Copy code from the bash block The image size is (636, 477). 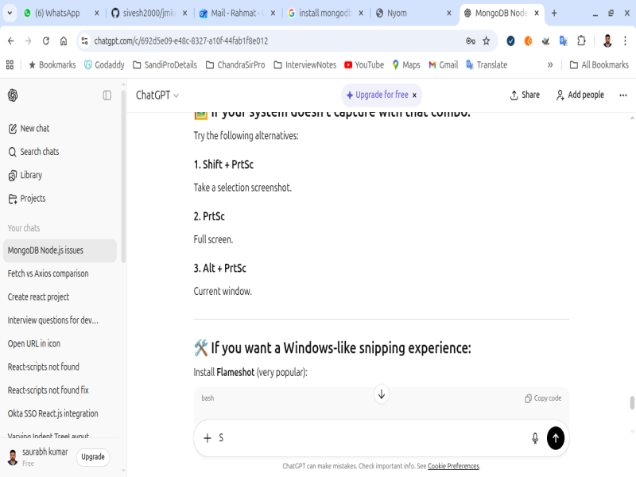click(543, 398)
